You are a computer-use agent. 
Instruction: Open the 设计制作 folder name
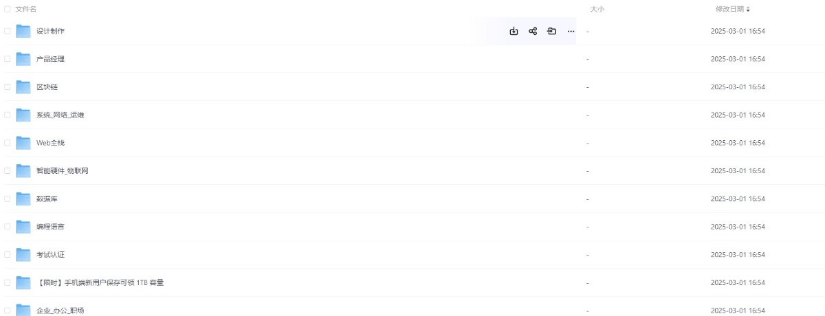[x=51, y=31]
